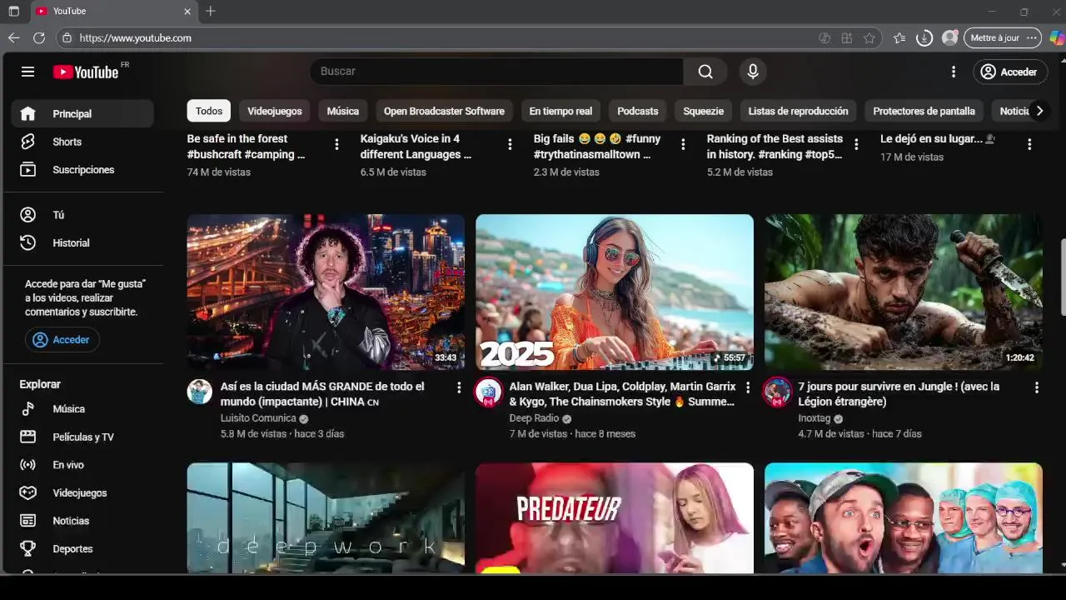Open Luisito Comunica channel name link
Viewport: 1066px width, 600px height.
(258, 418)
